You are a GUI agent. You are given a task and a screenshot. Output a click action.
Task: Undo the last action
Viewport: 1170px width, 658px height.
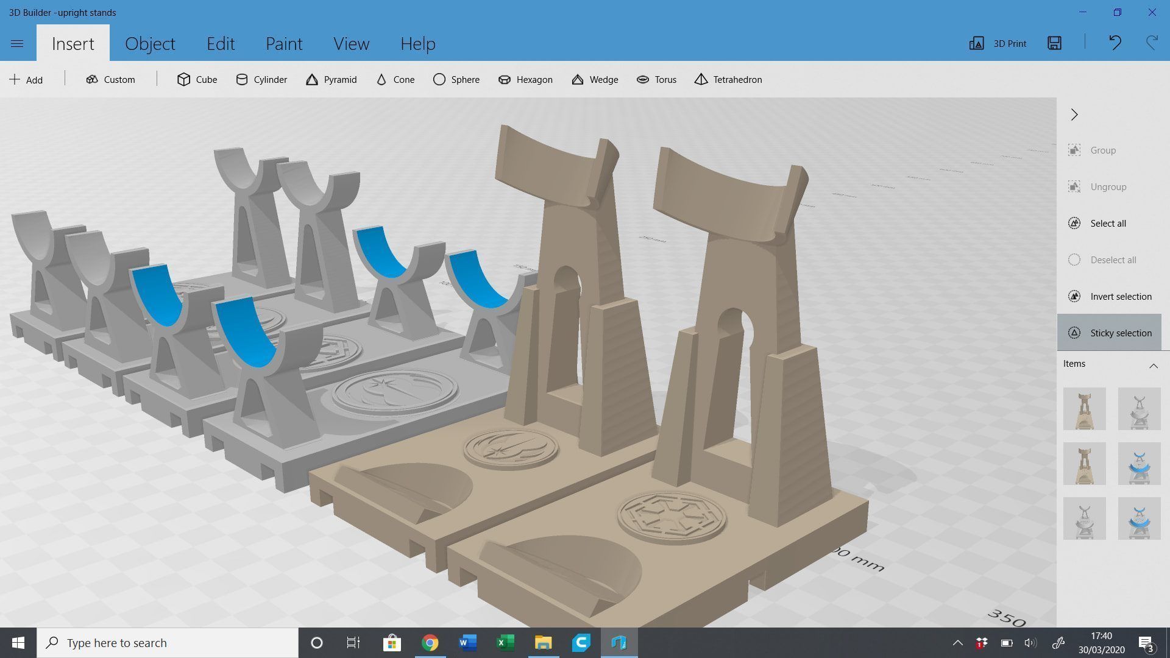point(1115,43)
